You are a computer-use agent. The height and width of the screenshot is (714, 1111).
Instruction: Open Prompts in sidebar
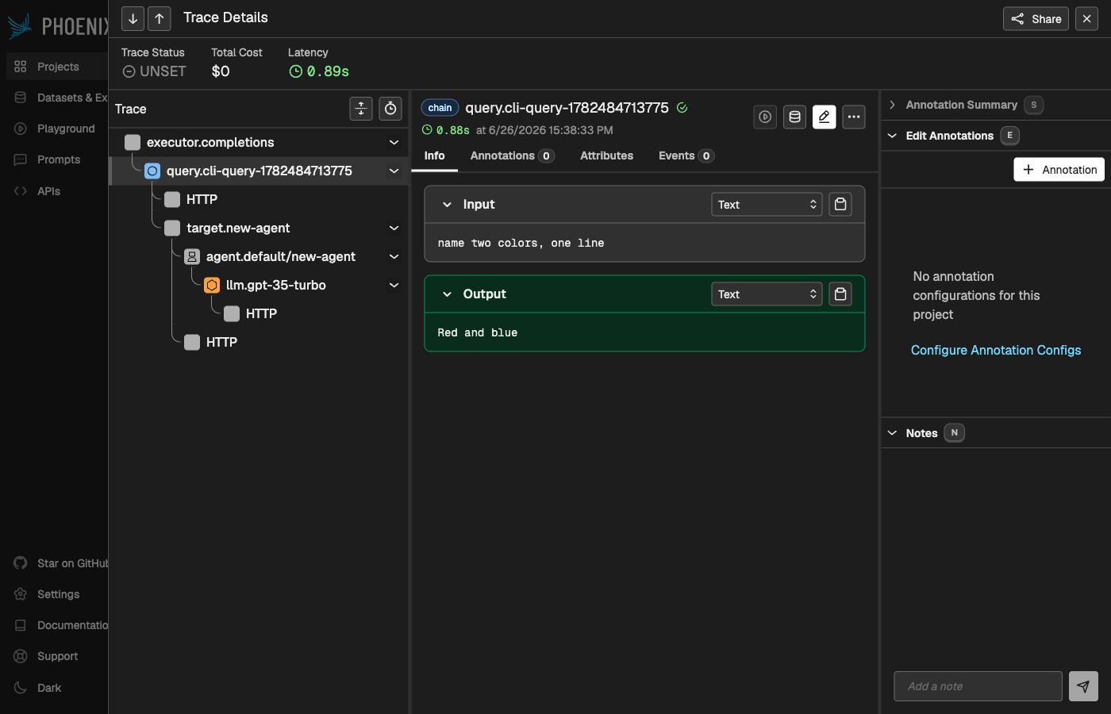pyautogui.click(x=57, y=159)
